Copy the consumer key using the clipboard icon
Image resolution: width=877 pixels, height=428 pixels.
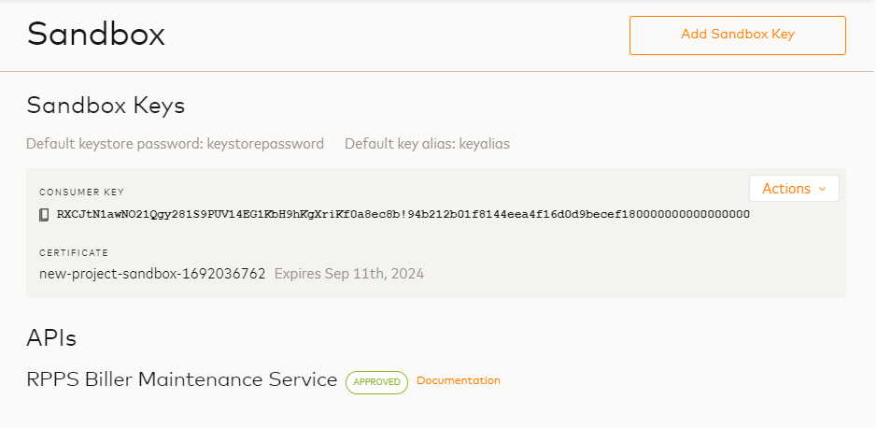point(44,215)
